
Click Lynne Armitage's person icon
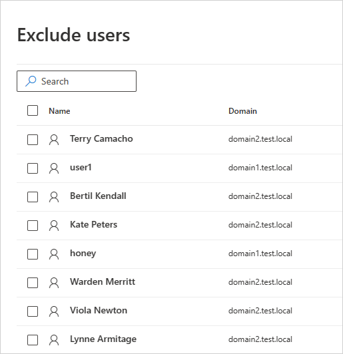coord(54,340)
